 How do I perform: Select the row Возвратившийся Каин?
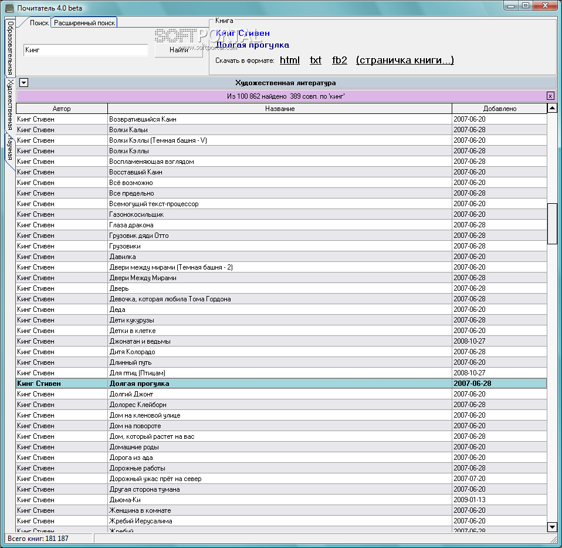[x=282, y=119]
